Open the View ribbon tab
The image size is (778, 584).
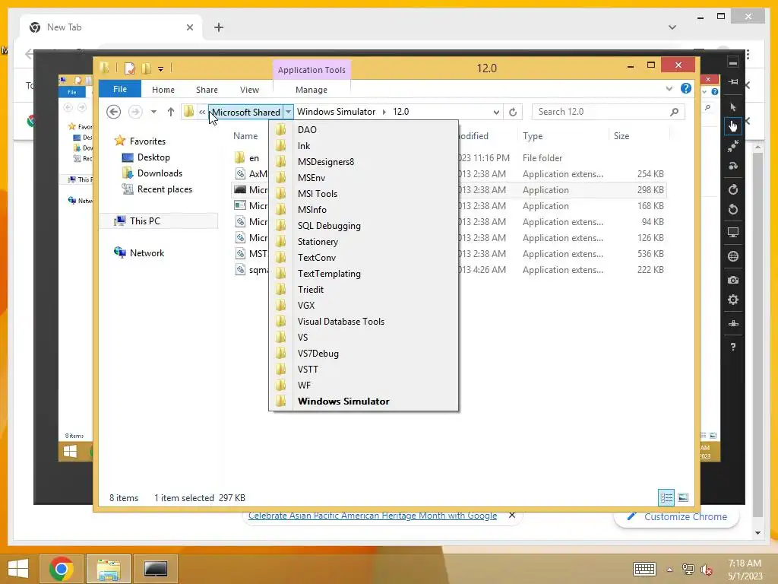[249, 90]
